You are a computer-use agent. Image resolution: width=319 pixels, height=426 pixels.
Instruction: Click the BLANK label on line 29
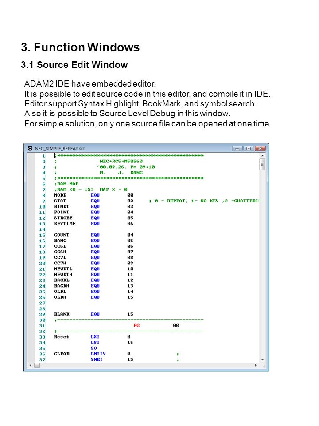pos(62,314)
